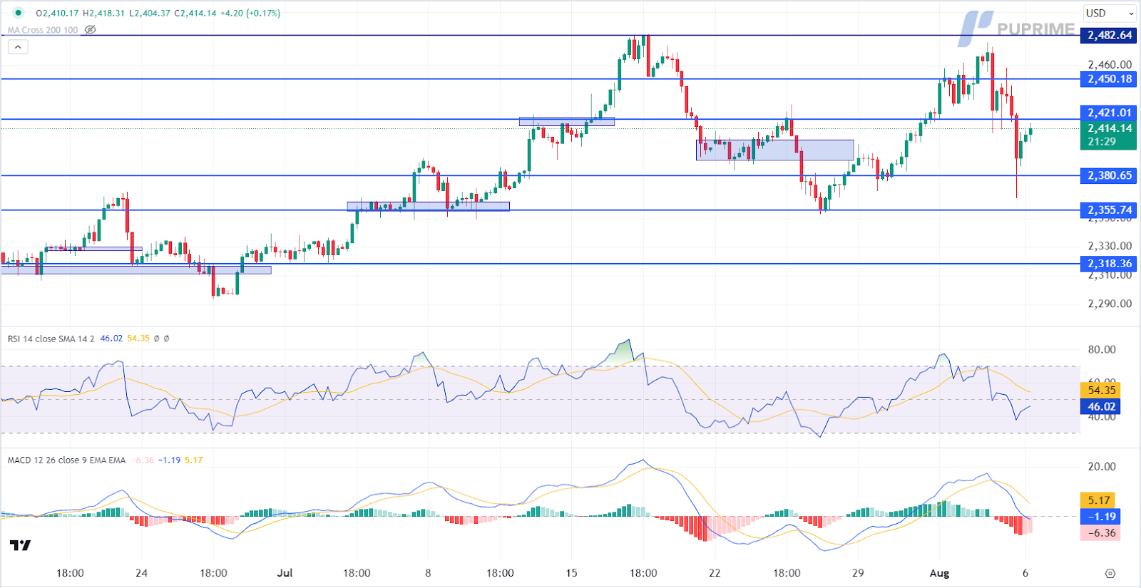
Task: Click the 24 date on time axis
Action: 141,573
